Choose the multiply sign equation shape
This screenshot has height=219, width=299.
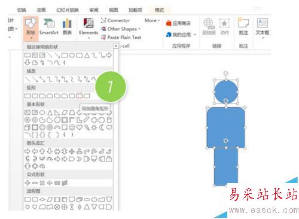tap(42, 182)
